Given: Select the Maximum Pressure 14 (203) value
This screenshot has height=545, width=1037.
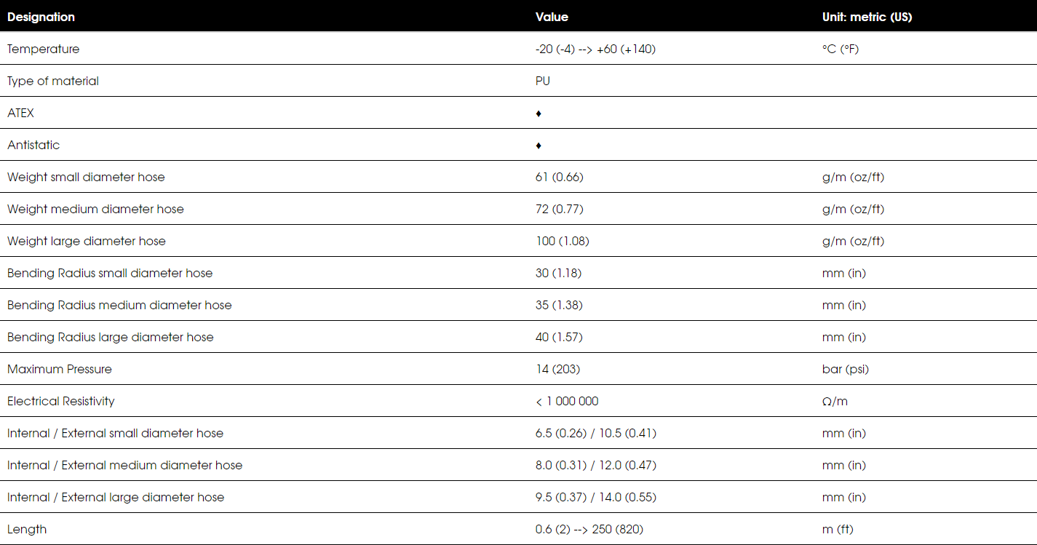Looking at the screenshot, I should click(x=557, y=369).
